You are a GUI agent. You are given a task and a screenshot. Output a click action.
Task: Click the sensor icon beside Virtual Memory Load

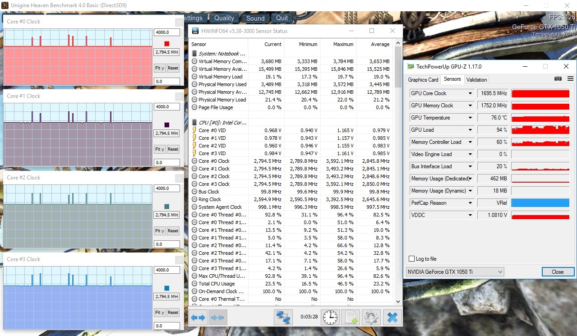click(x=194, y=77)
